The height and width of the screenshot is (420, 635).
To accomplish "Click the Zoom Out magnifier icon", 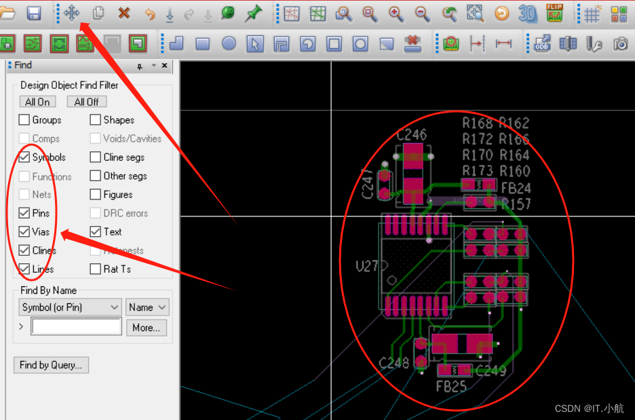I will [x=423, y=14].
